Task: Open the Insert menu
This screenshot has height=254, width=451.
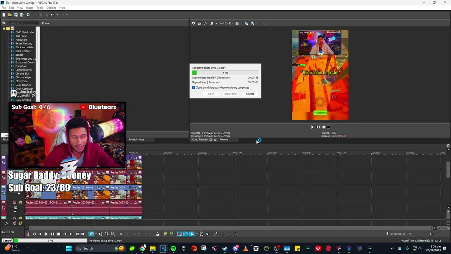Action: click(30, 8)
